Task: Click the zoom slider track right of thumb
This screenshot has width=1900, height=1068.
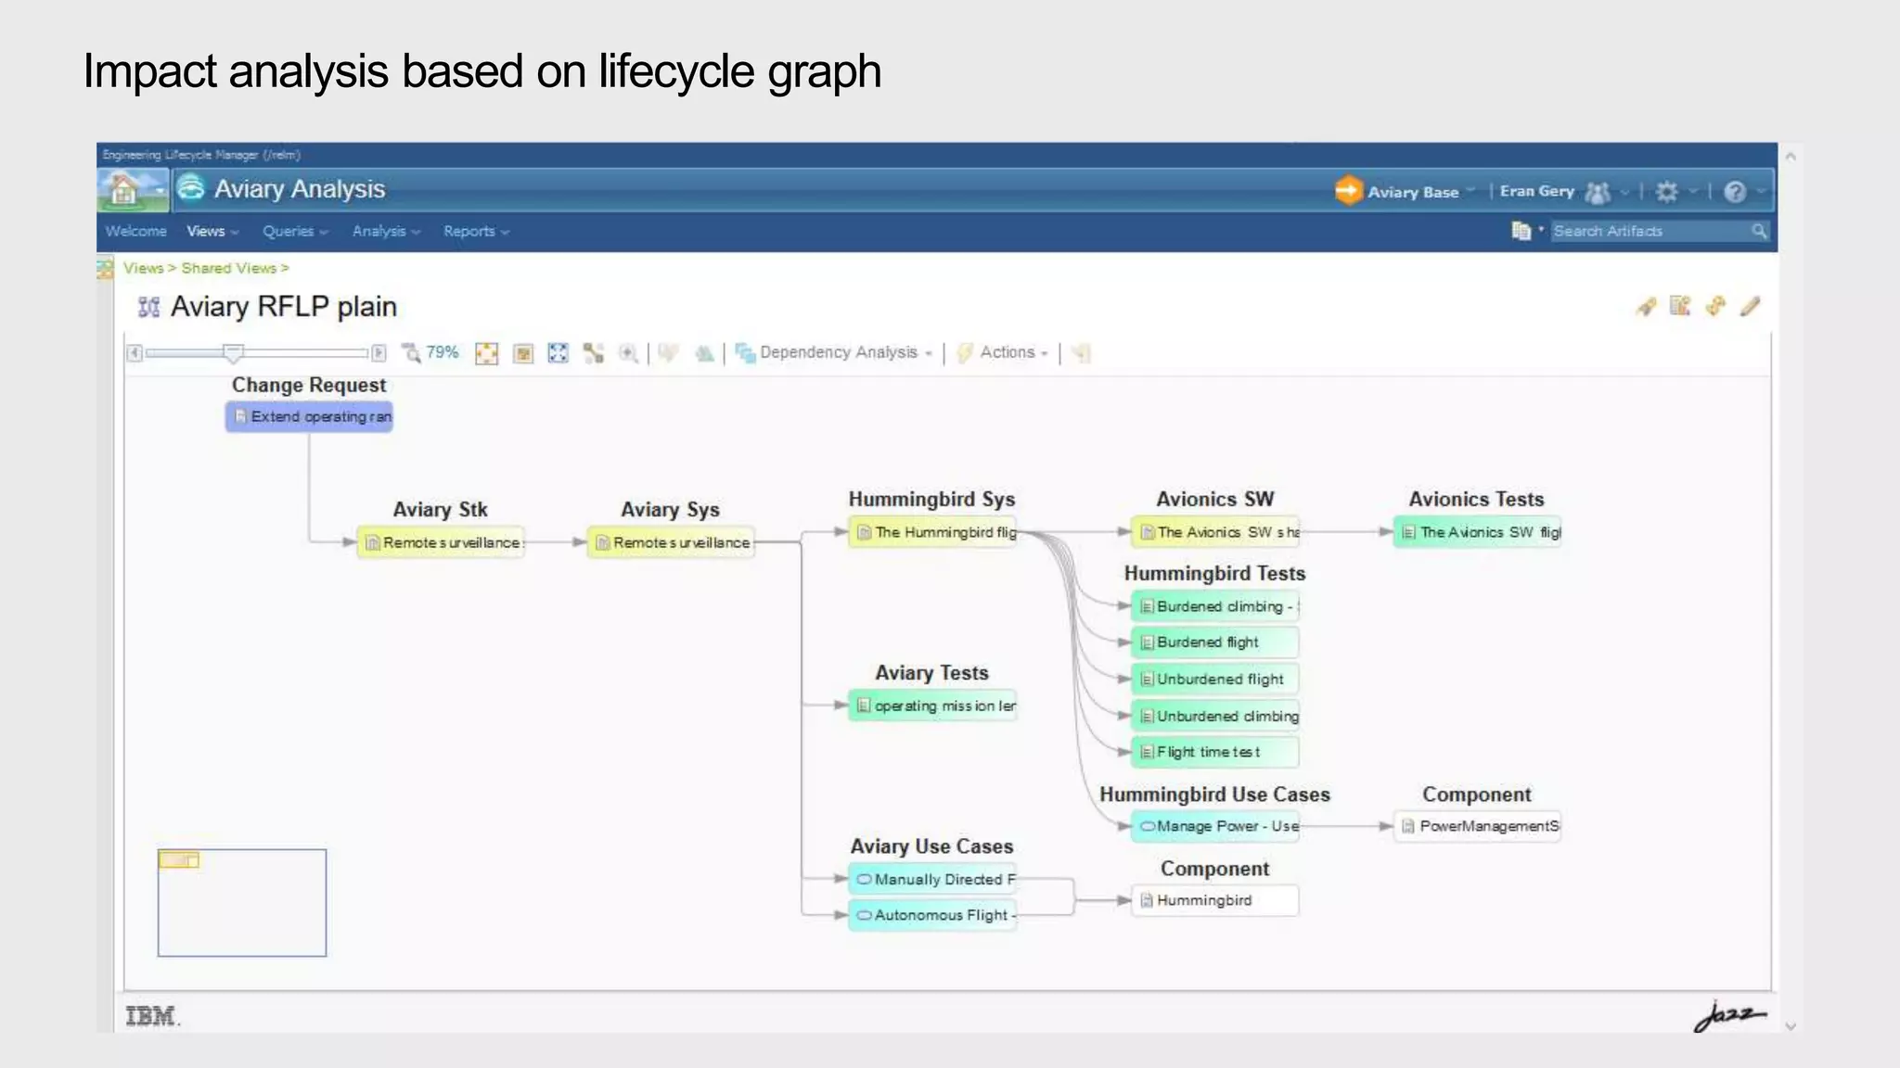Action: [x=306, y=353]
